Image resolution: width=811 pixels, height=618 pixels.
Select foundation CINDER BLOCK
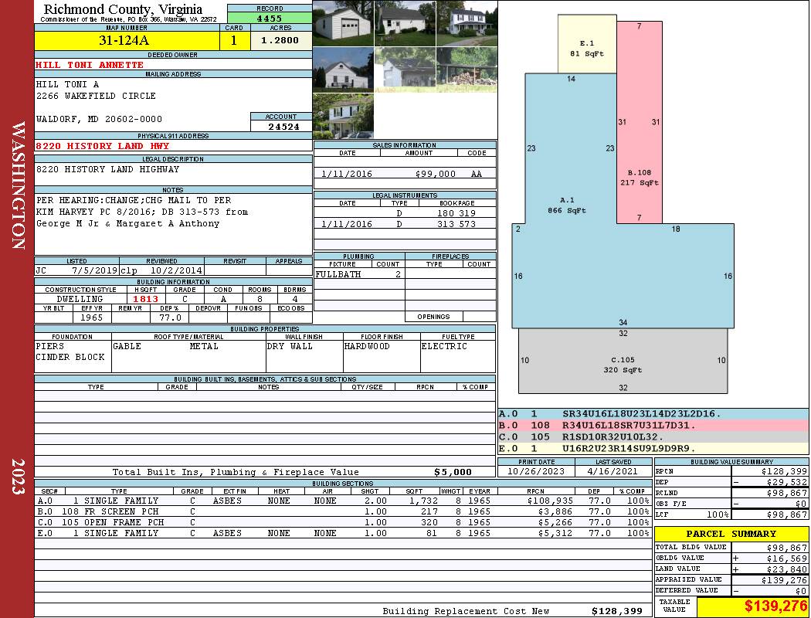pyautogui.click(x=70, y=357)
